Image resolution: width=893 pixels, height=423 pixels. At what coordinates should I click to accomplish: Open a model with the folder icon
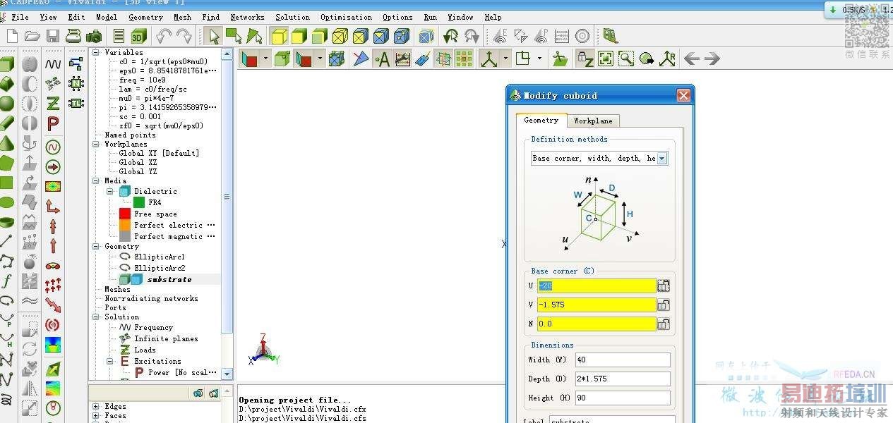(x=32, y=36)
